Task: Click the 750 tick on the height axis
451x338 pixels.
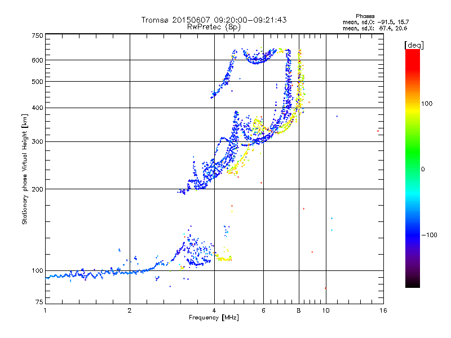Action: (x=37, y=35)
